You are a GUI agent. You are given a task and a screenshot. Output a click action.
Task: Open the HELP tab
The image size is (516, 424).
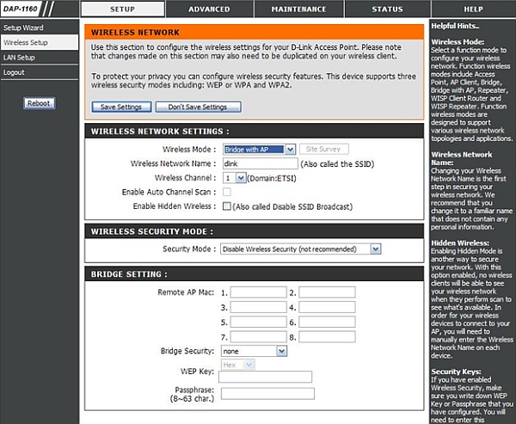click(x=474, y=9)
